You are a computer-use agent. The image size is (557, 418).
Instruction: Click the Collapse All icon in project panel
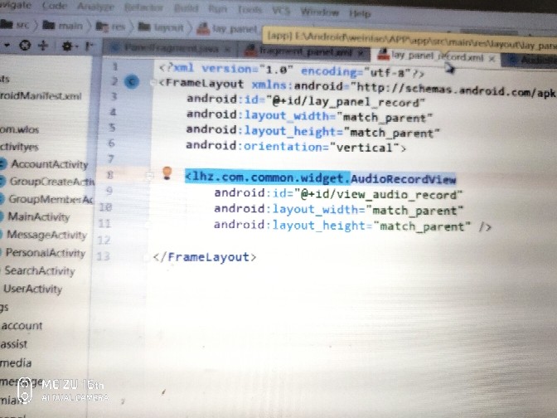[x=43, y=46]
